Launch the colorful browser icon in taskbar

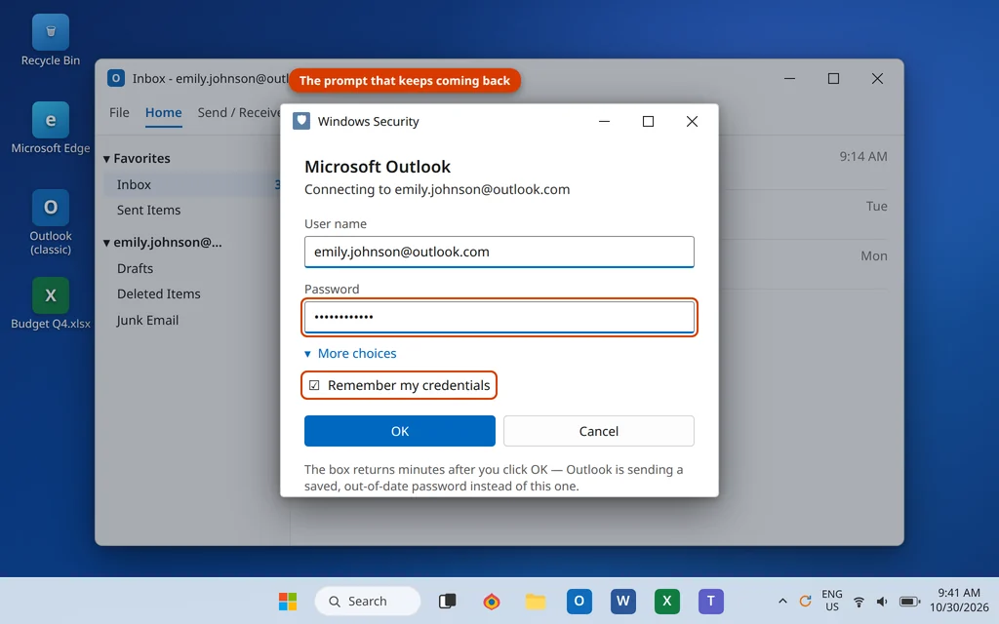point(492,601)
